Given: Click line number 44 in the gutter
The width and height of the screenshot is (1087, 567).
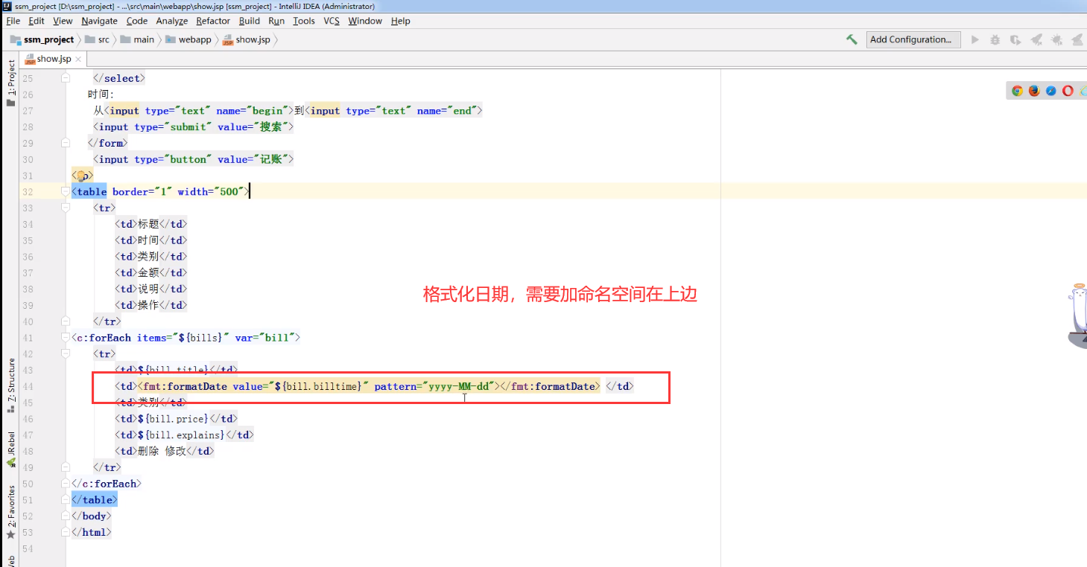Looking at the screenshot, I should click(28, 386).
